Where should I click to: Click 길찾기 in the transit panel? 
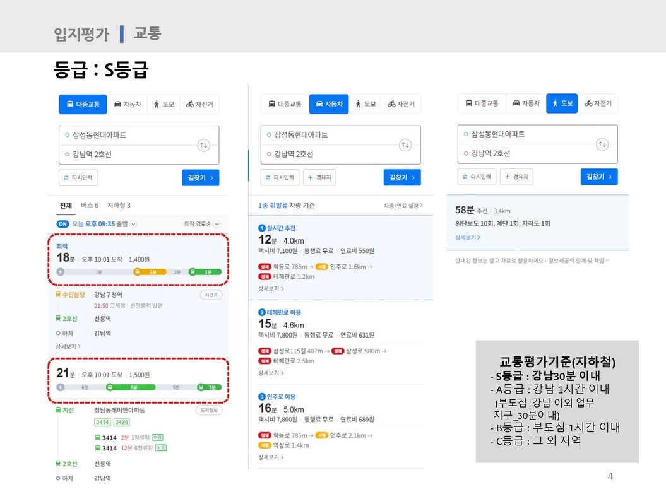pos(201,178)
